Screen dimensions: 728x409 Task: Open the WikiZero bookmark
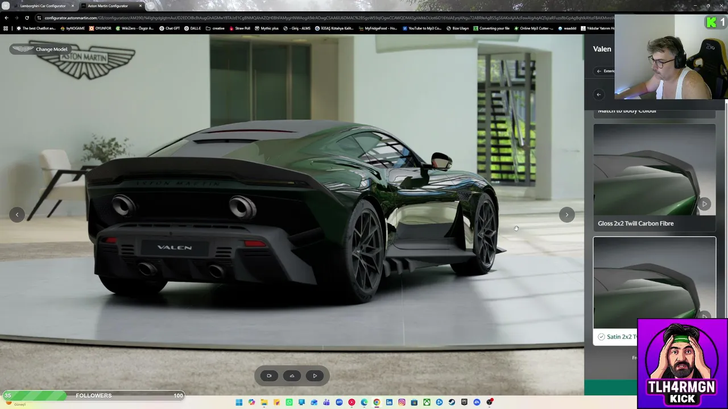(x=135, y=28)
